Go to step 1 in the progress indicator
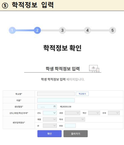This screenshot has height=145, width=124. coord(12,30)
